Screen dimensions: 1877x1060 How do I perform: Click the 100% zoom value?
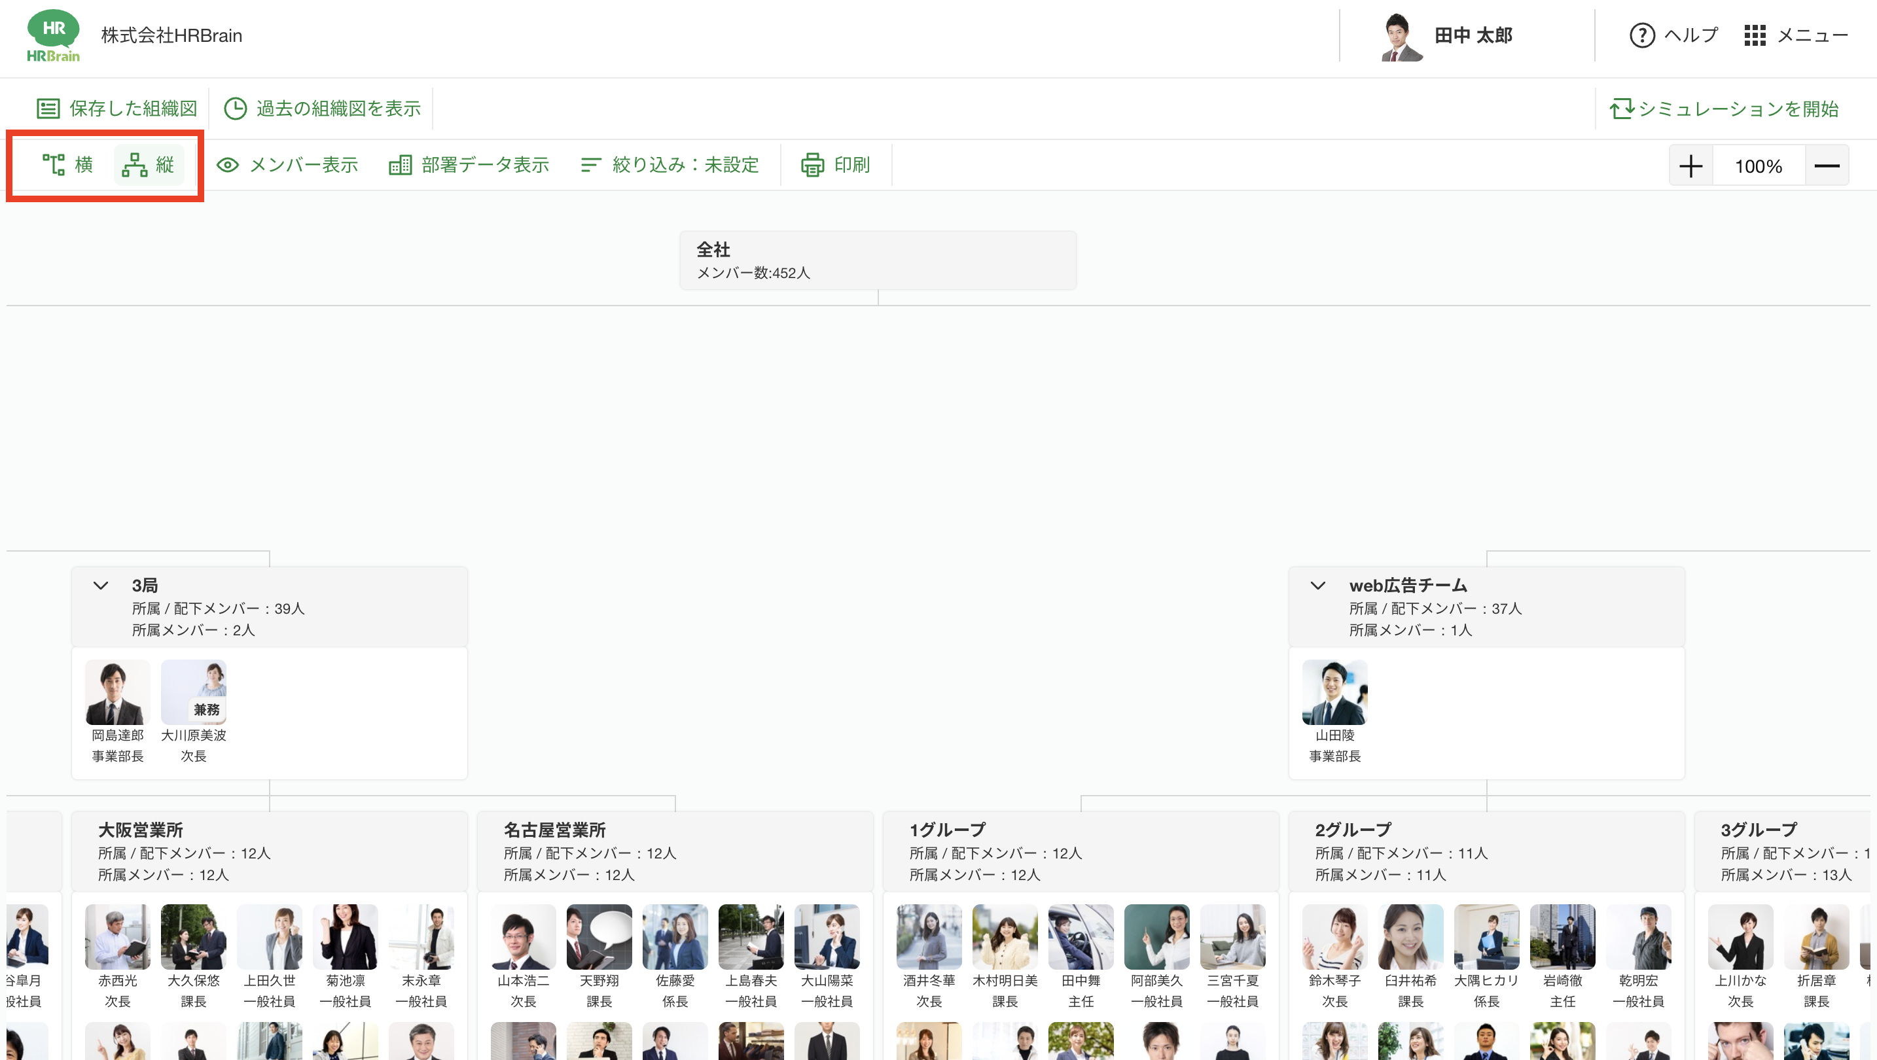point(1759,166)
